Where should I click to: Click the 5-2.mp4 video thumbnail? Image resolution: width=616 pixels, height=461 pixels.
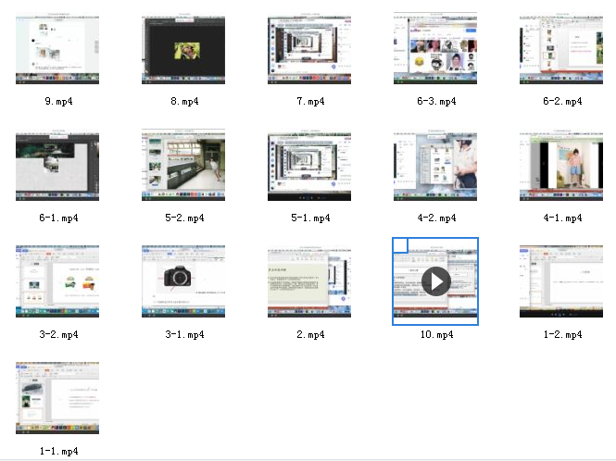(x=183, y=167)
